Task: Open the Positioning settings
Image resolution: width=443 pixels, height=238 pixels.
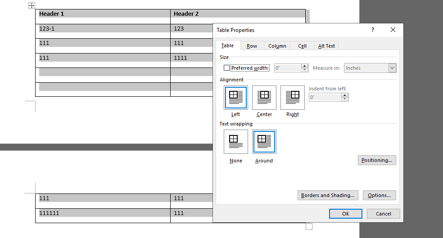Action: coord(377,160)
